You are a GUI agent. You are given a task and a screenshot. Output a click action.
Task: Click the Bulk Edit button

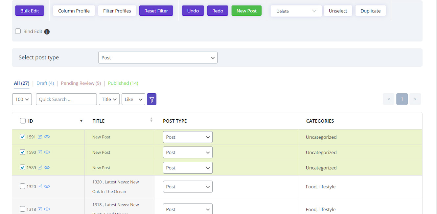(x=30, y=11)
